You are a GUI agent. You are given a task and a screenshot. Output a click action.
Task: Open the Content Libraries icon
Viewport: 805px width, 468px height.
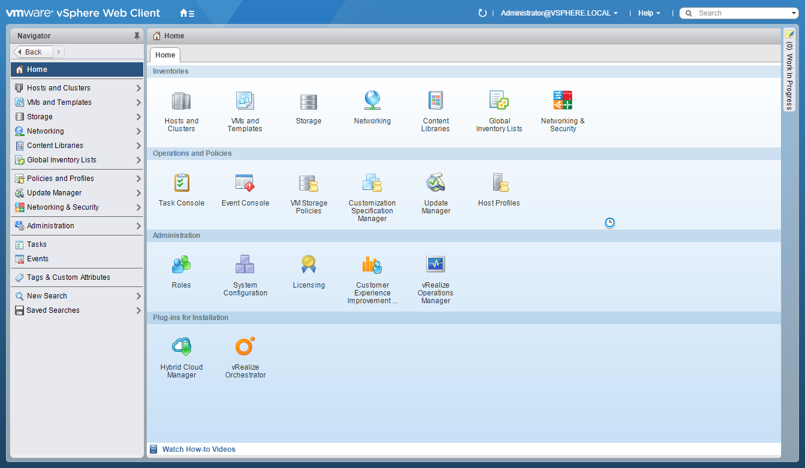[435, 101]
